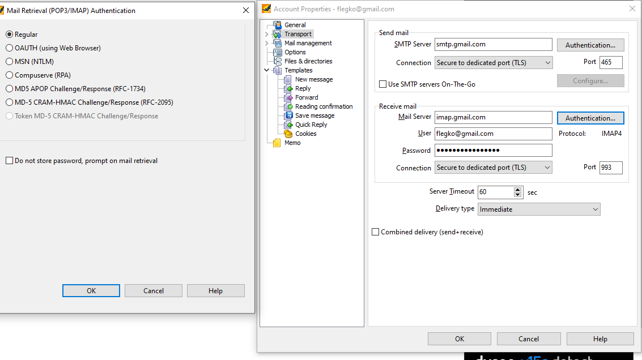Click the Files & directories icon

(277, 61)
